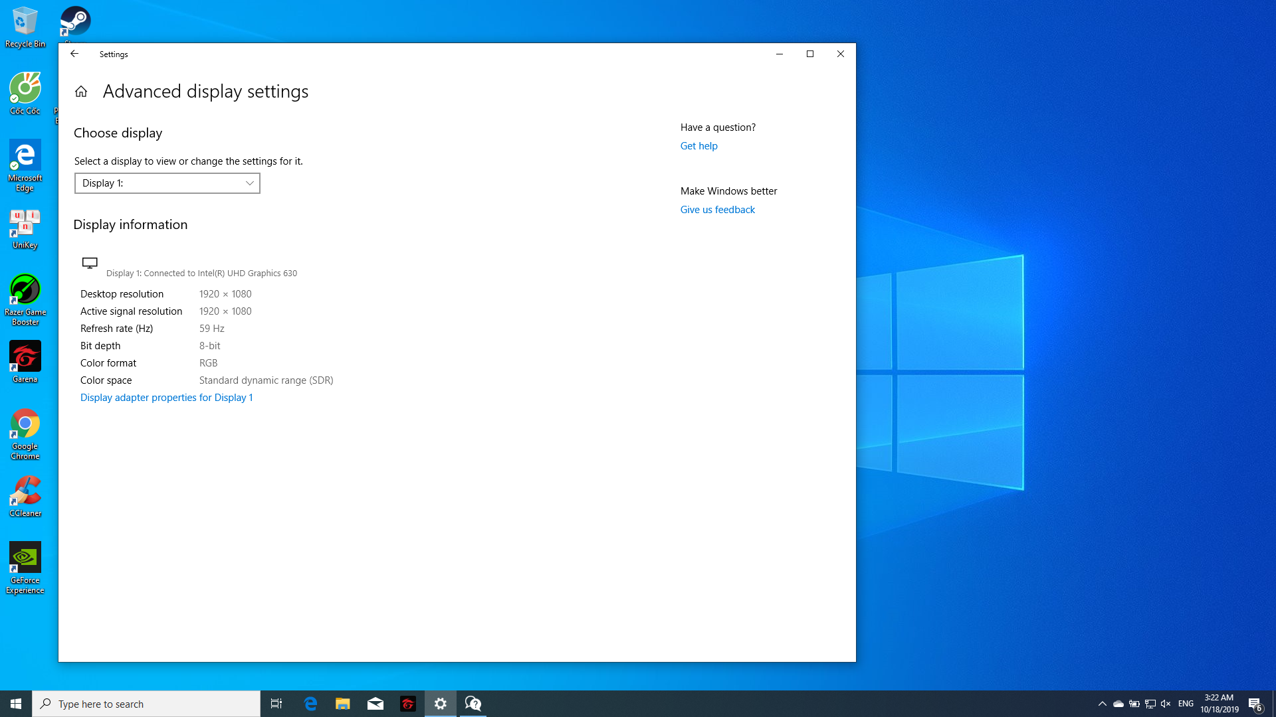This screenshot has height=717, width=1276.
Task: Open the Microsoft Edge desktop shortcut
Action: point(25,166)
